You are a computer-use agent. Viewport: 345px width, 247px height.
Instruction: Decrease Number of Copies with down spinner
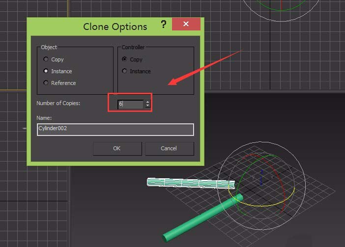tap(147, 106)
